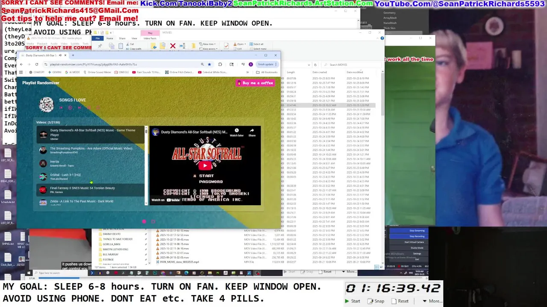The image size is (547, 307).
Task: Select GORILLA_MAN folder in Explorer tree
Action: click(x=112, y=244)
